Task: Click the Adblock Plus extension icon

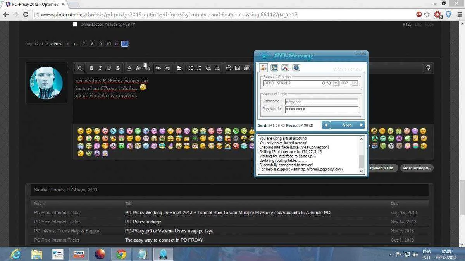Action: 419,15
